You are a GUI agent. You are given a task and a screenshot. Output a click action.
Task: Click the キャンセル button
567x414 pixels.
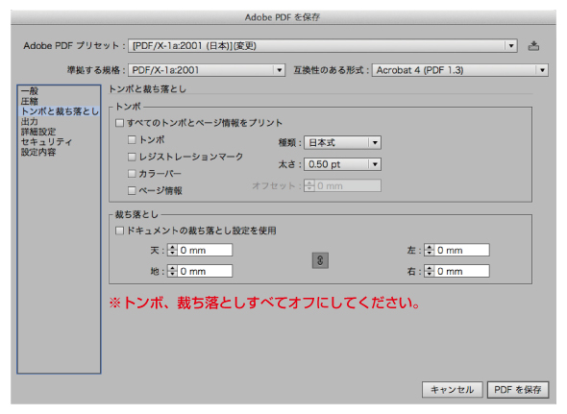[452, 390]
